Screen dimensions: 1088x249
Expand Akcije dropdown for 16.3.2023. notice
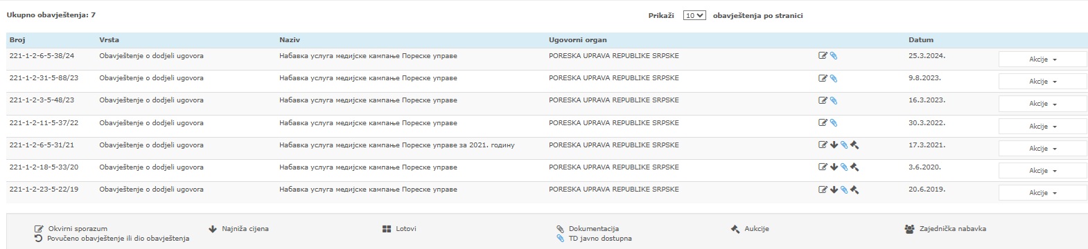(x=1042, y=104)
